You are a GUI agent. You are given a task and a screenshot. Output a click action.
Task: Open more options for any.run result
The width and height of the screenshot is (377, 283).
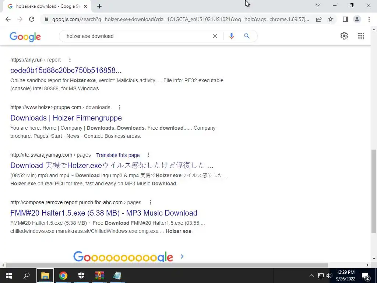coord(70,60)
